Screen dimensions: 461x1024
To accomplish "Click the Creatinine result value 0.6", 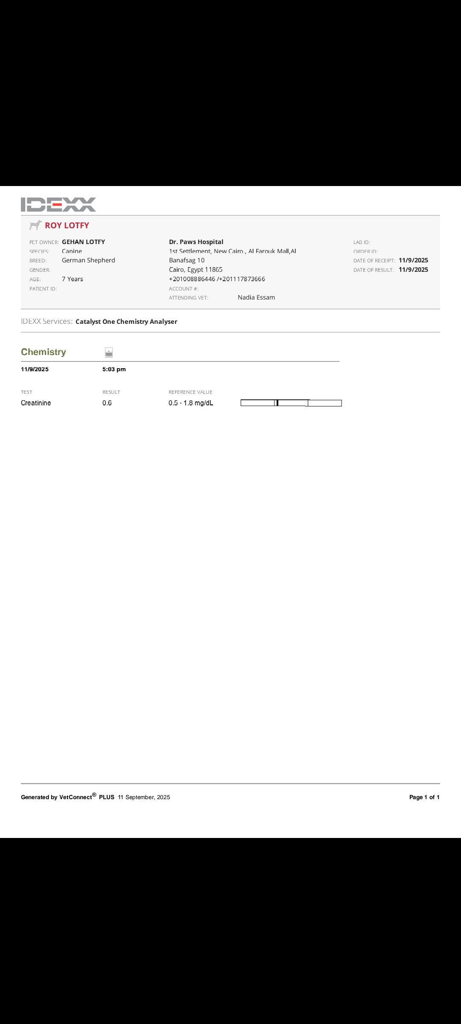I will click(107, 403).
